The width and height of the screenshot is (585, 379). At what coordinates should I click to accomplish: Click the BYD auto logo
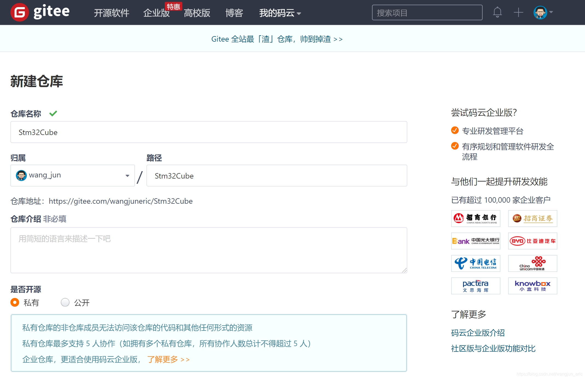click(532, 241)
